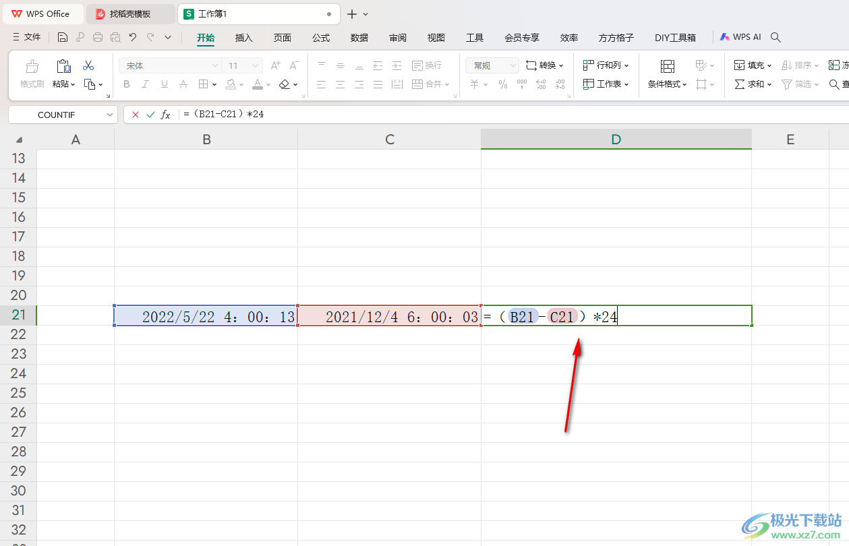Click the Paste clipboard icon
The height and width of the screenshot is (546, 849).
pyautogui.click(x=63, y=66)
